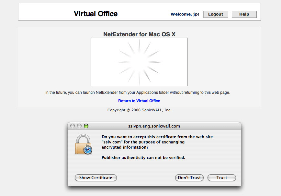Open the Help page
The width and height of the screenshot is (281, 196).
[x=244, y=14]
